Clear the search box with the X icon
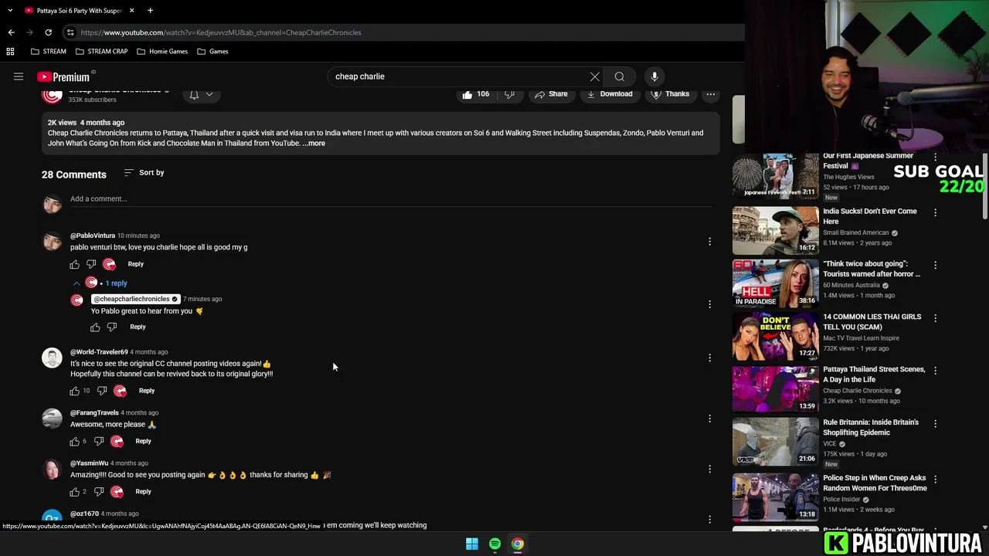This screenshot has width=989, height=556. pyautogui.click(x=594, y=76)
